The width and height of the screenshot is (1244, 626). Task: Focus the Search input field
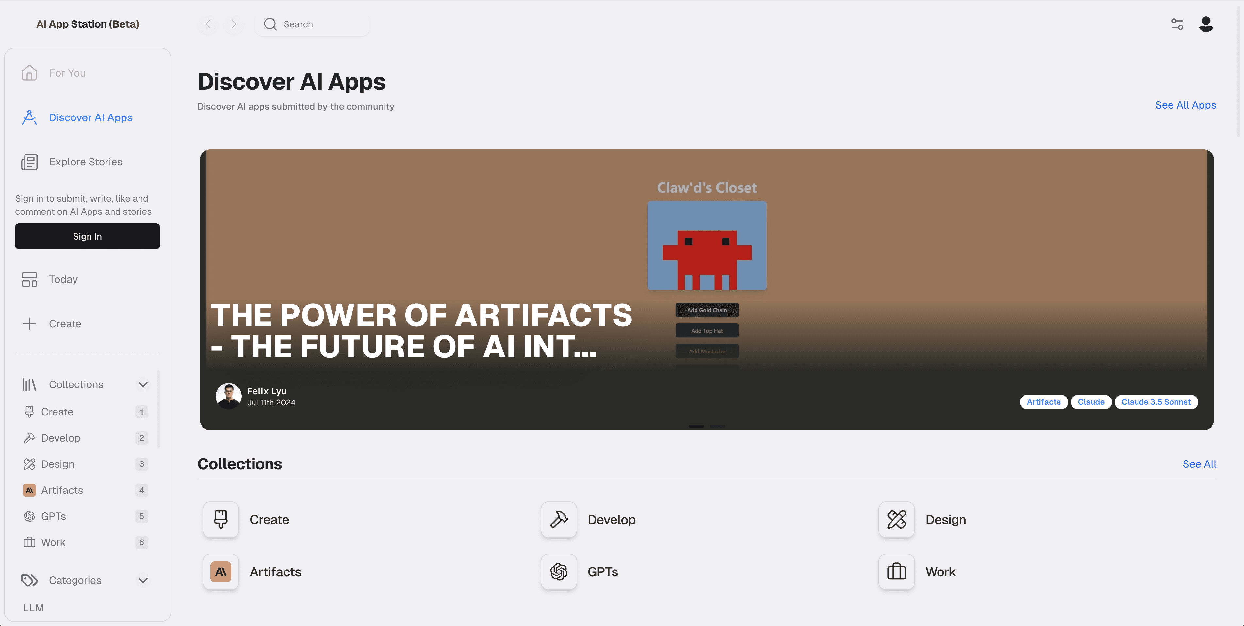312,24
